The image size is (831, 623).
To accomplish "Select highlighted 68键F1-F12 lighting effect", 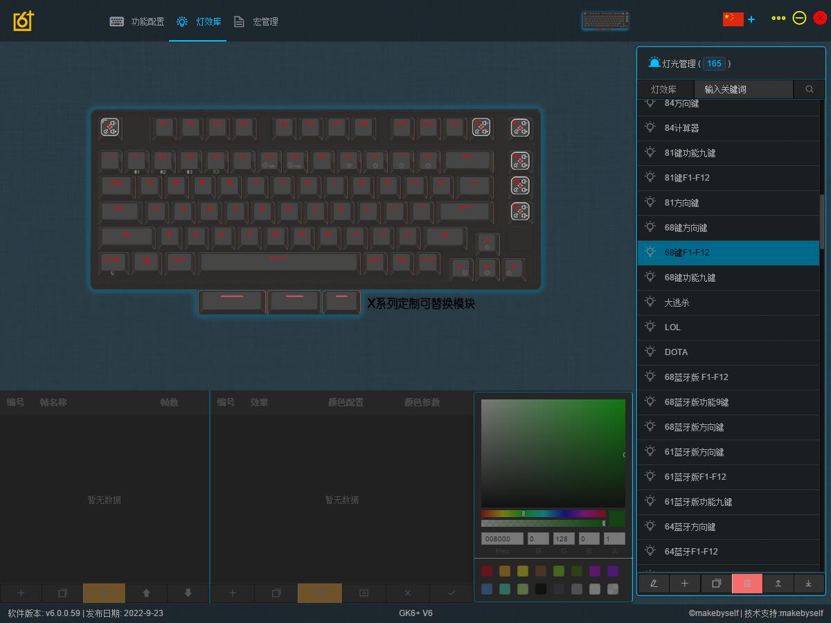I will pos(728,253).
